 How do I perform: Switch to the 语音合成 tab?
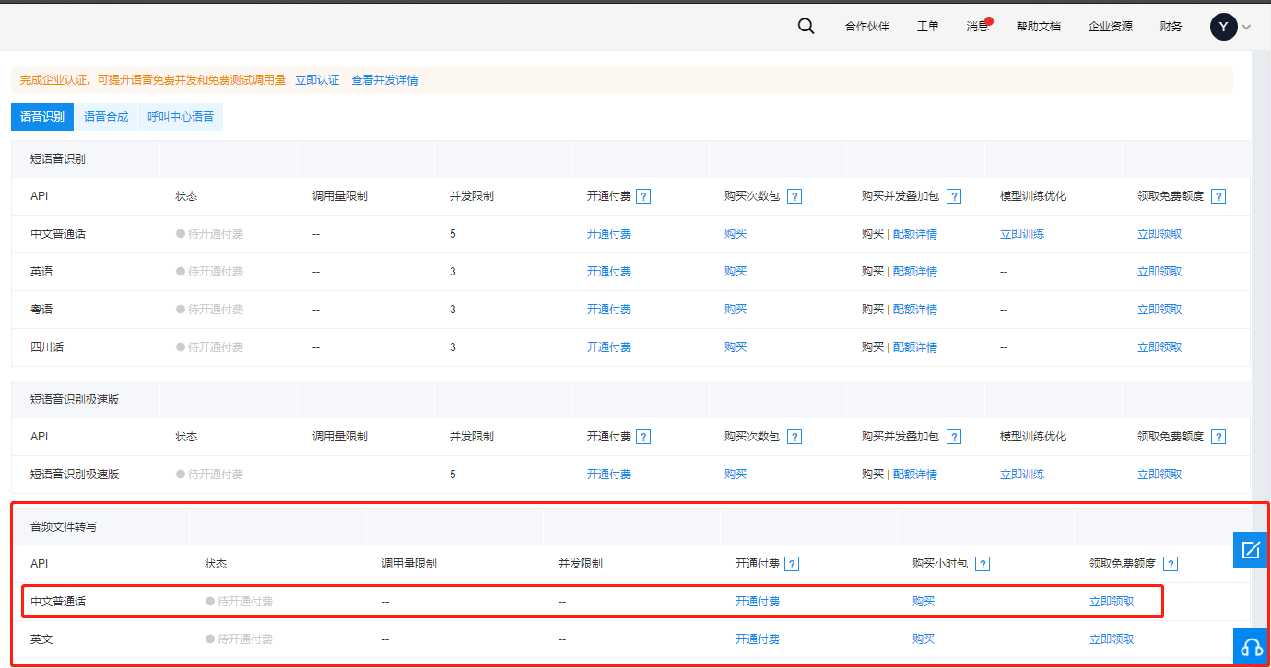[x=106, y=117]
